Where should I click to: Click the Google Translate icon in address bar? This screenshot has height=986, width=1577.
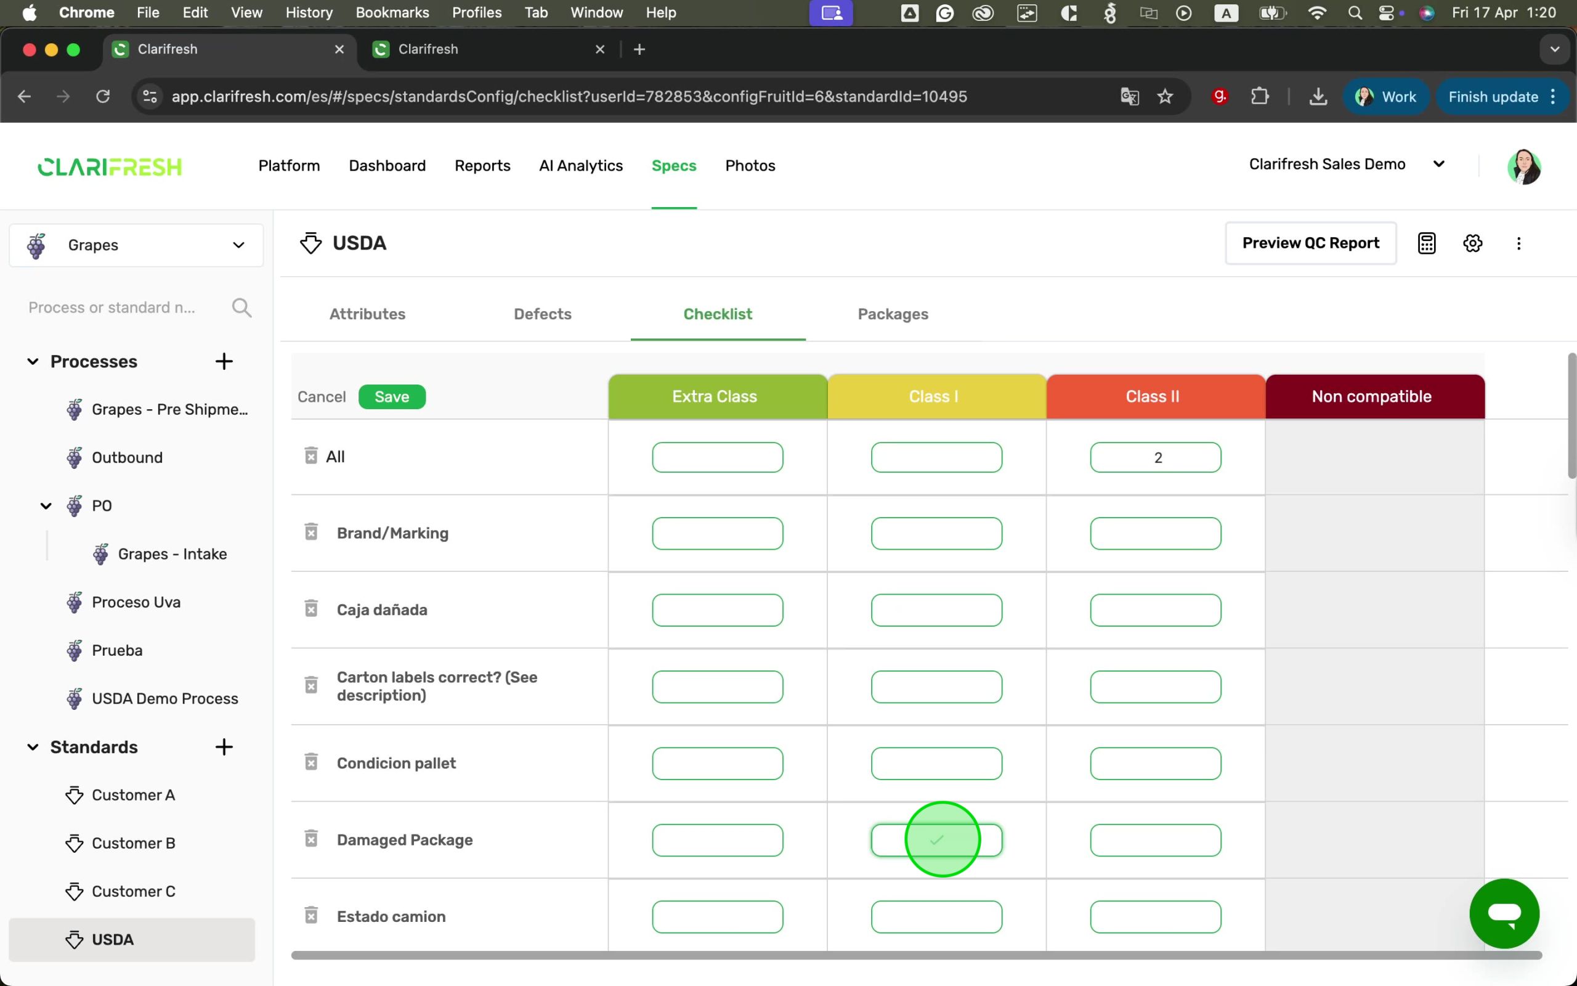(x=1129, y=97)
